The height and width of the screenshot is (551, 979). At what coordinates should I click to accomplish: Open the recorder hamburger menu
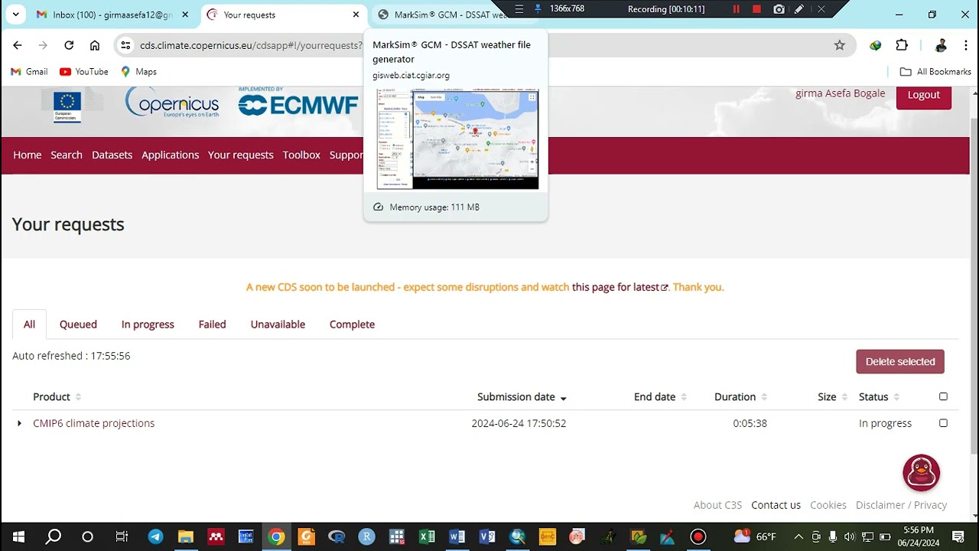pos(519,9)
